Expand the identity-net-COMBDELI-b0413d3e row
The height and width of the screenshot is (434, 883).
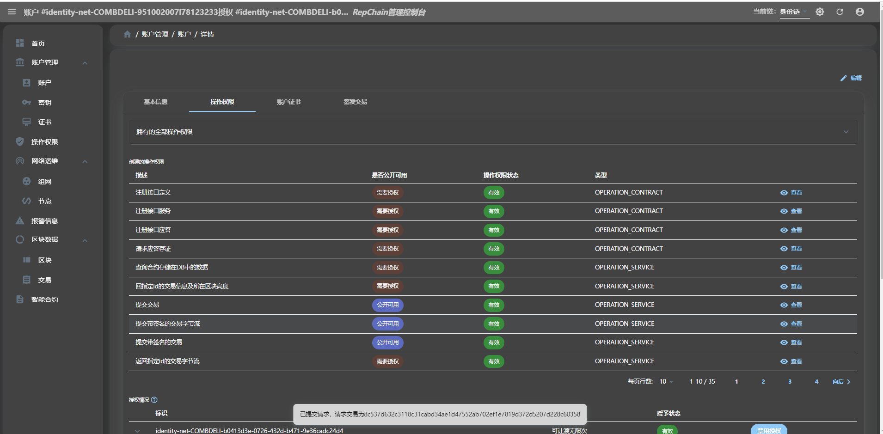coord(137,431)
